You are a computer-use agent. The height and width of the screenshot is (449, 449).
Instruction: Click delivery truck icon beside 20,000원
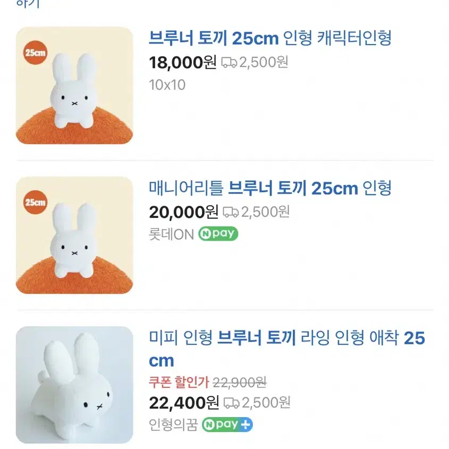coord(231,212)
